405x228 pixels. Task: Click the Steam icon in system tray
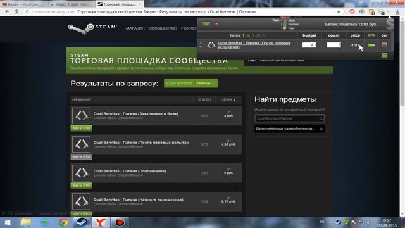coord(339,222)
